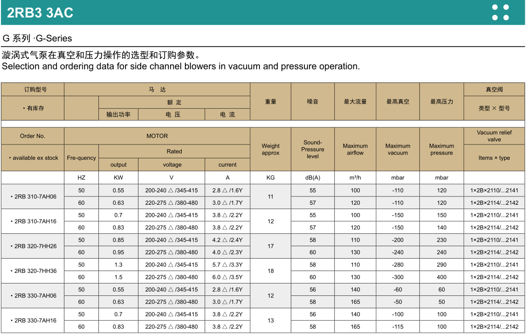Click the "KG" unit cell

[270, 178]
